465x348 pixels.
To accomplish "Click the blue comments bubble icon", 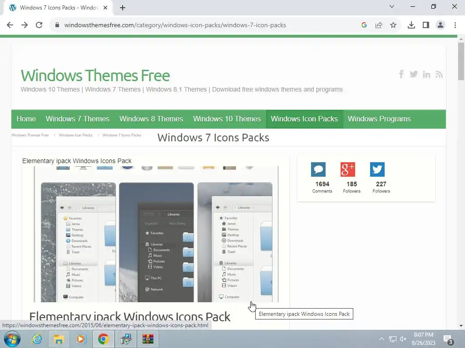I will pyautogui.click(x=318, y=169).
